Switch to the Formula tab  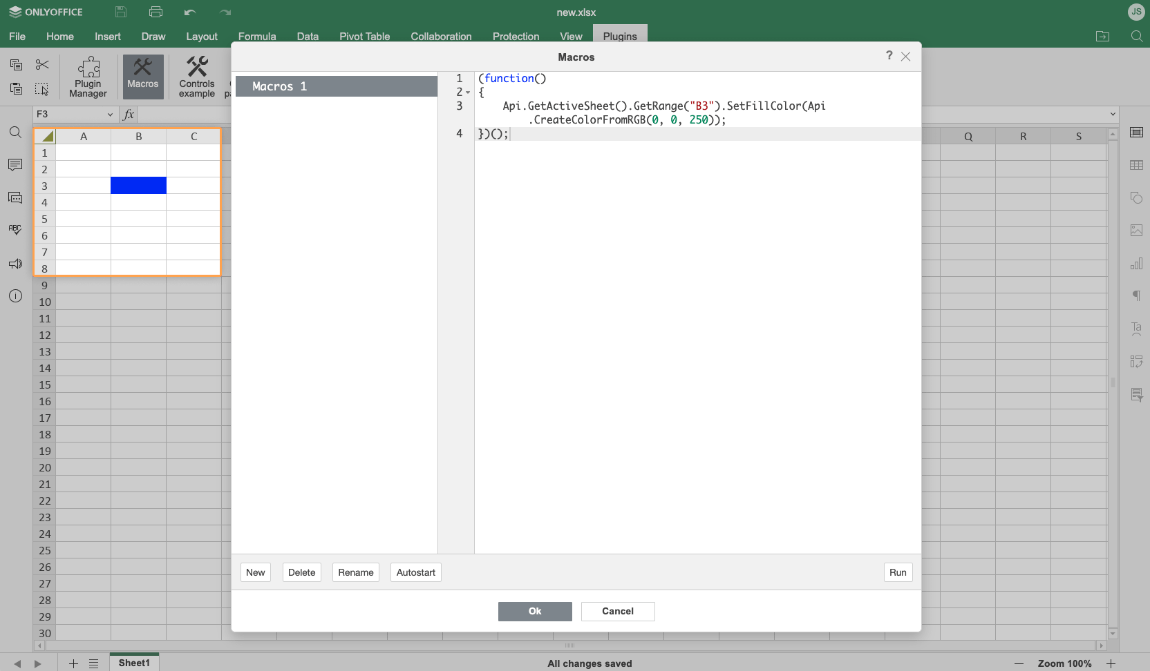click(257, 37)
